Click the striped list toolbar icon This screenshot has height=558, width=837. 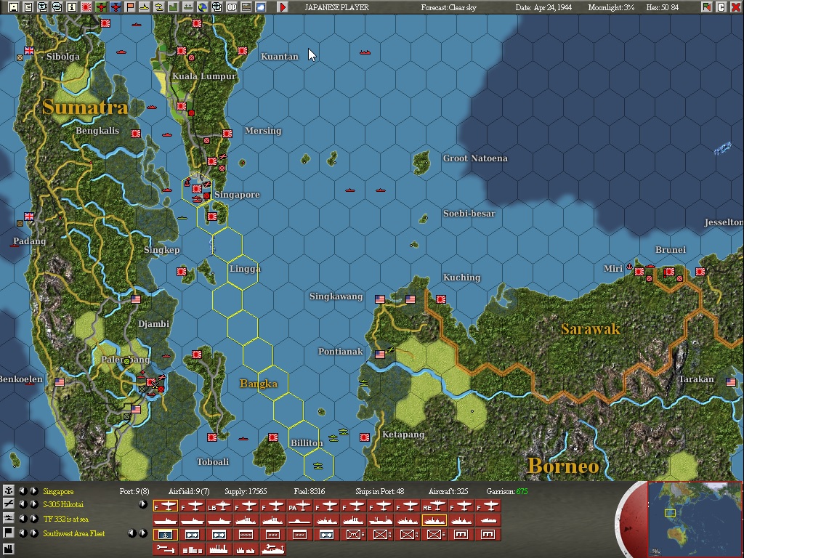tap(246, 7)
